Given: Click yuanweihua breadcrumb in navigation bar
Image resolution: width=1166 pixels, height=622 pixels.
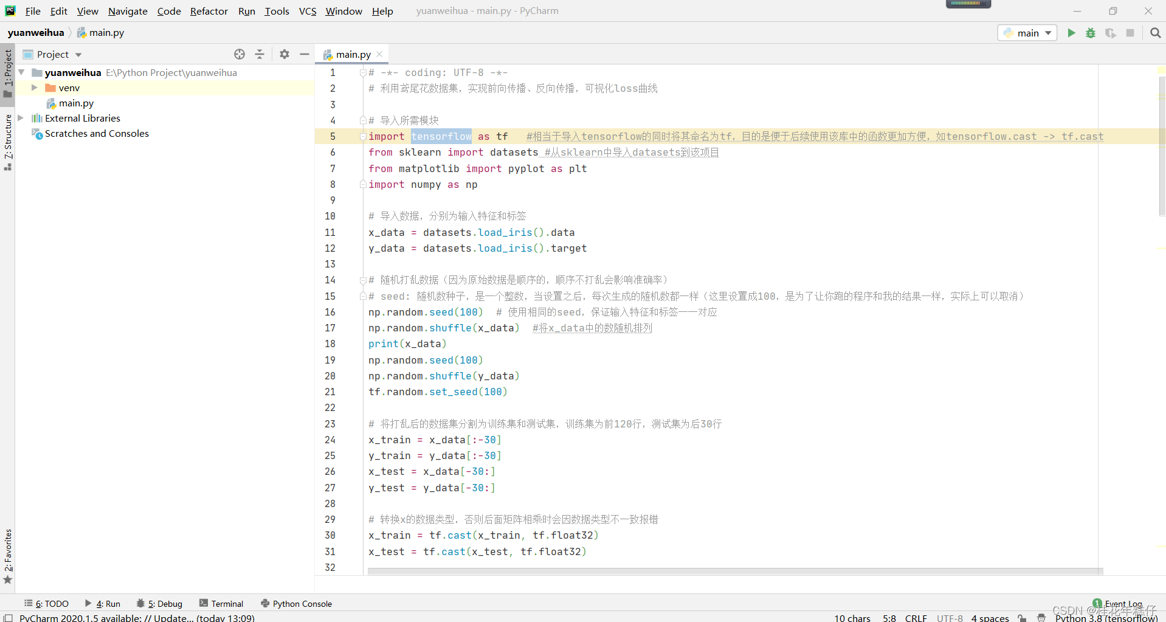Looking at the screenshot, I should point(36,33).
